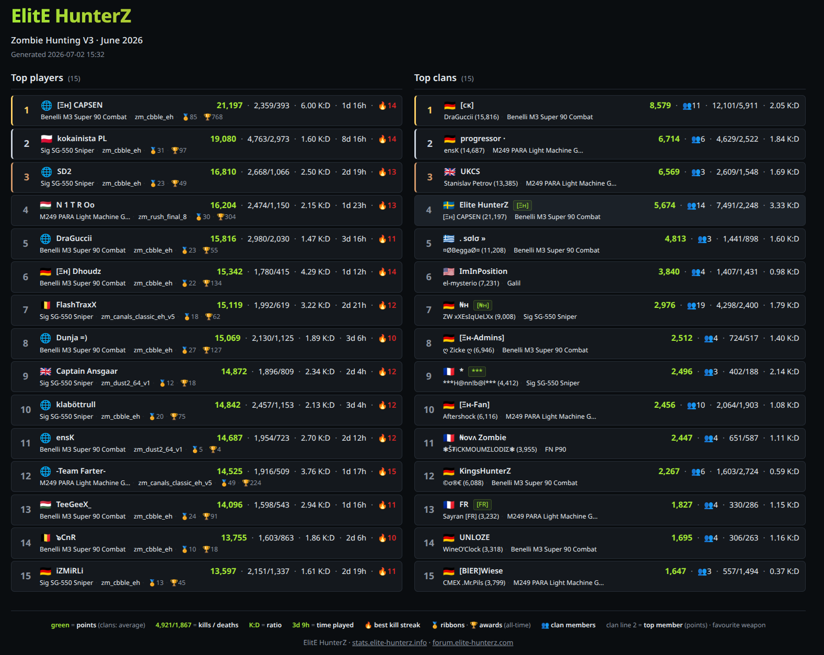Click the German flag beside KingsHunterZ
Viewport: 824px width, 655px height.
449,472
